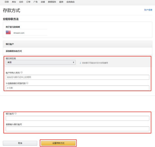Open the 目录 menu
Screen dimensions: 155x147
pyautogui.click(x=6, y=2)
